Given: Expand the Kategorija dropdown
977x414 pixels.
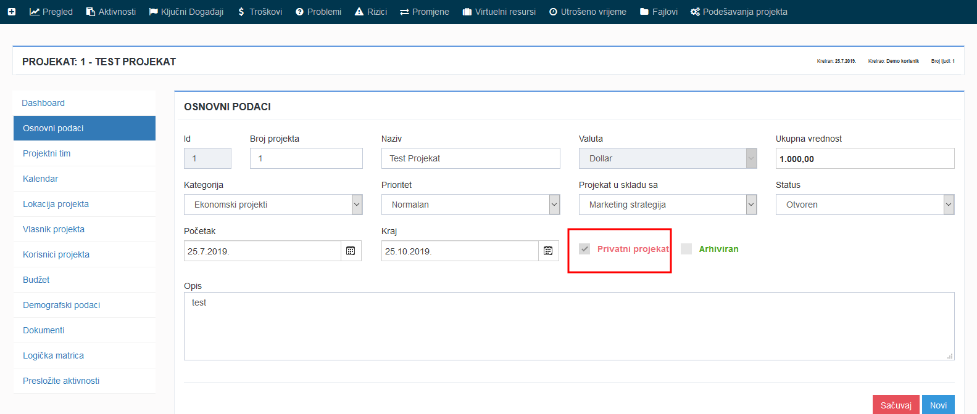Looking at the screenshot, I should [357, 205].
